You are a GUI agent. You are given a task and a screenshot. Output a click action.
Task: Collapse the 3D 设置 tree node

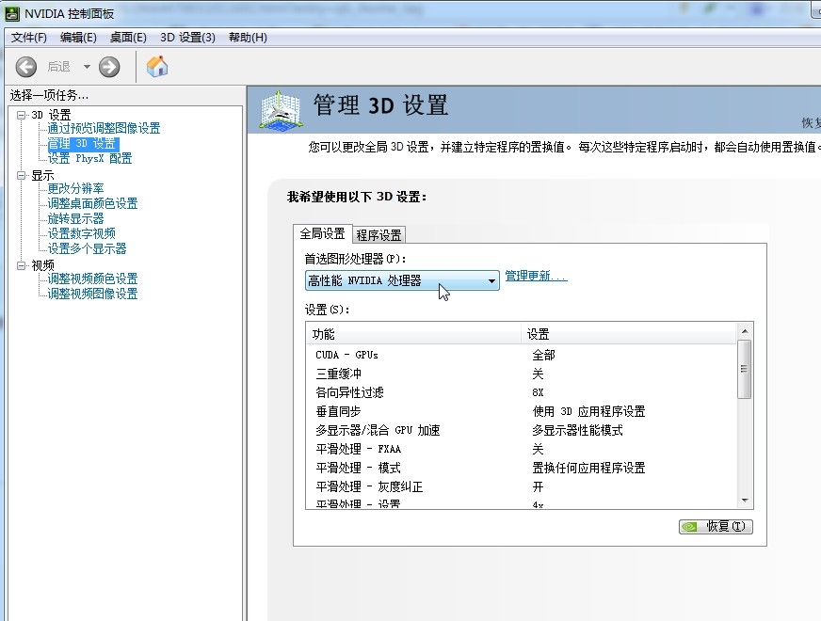click(22, 115)
